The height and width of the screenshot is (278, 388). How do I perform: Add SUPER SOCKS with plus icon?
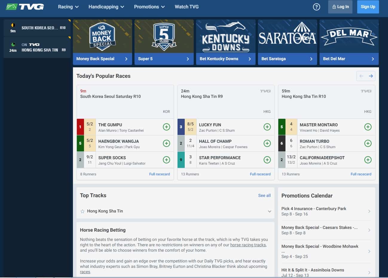pos(166,160)
